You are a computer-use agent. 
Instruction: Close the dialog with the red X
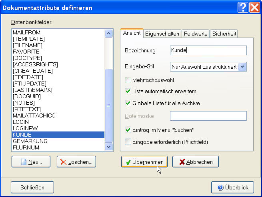coord(254,7)
